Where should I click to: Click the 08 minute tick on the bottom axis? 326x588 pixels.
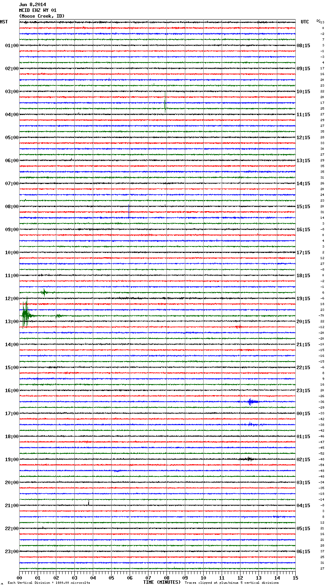pos(166,578)
